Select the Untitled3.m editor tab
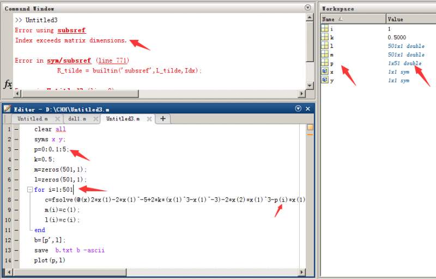Image resolution: width=436 pixels, height=279 pixels. click(x=123, y=119)
